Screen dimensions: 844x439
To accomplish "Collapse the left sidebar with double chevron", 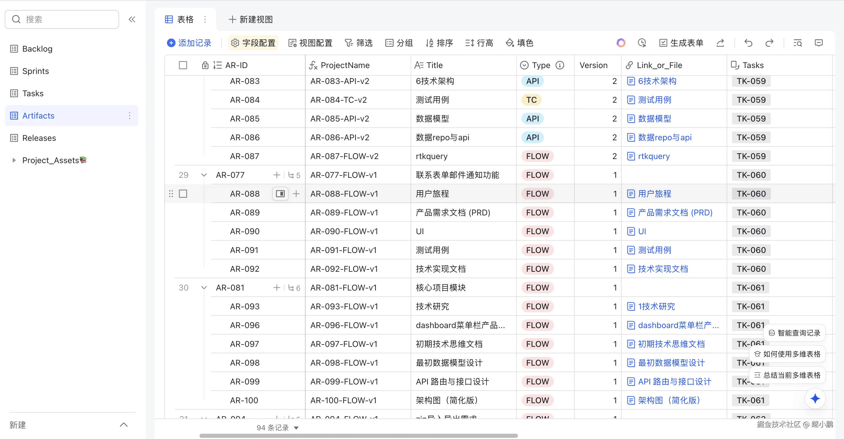I will tap(132, 19).
